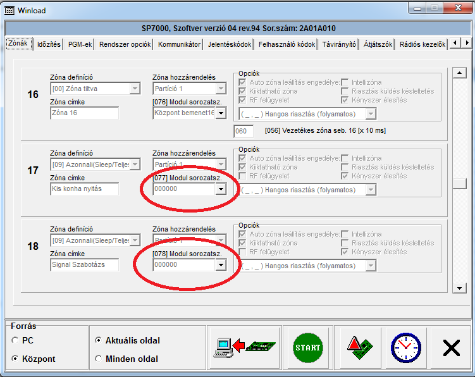Minimize the Winload window

417,8
